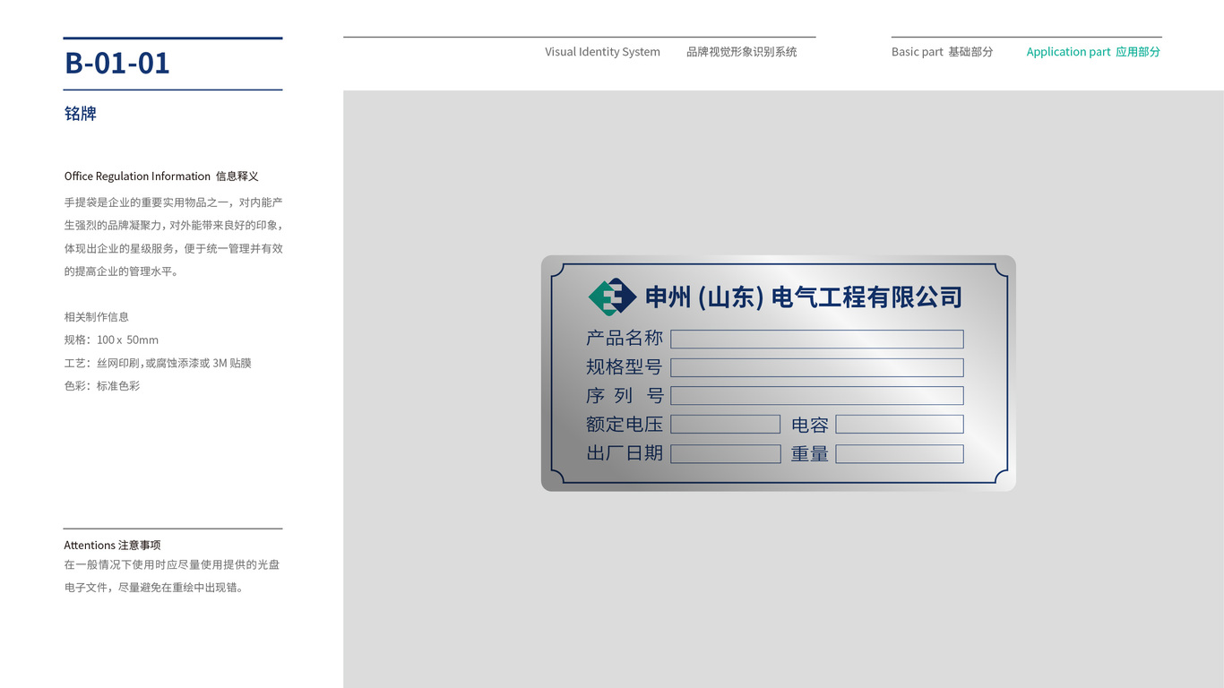Click the 出厂日期 blank field

click(726, 453)
